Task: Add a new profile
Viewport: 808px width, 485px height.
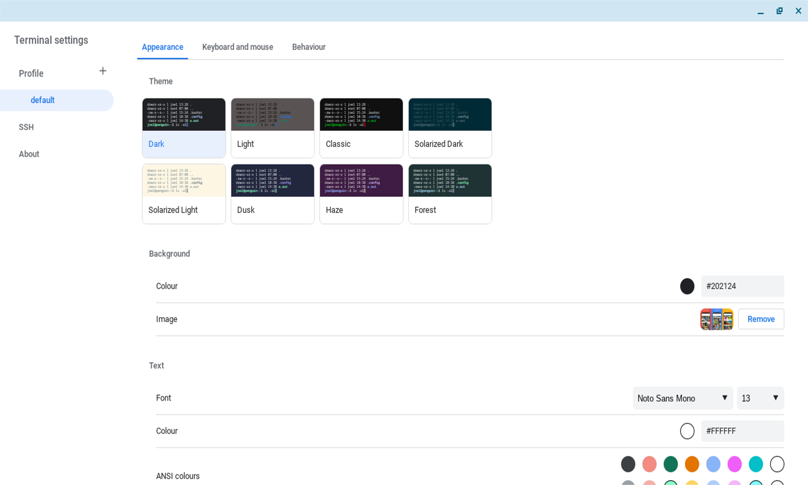Action: pos(103,70)
